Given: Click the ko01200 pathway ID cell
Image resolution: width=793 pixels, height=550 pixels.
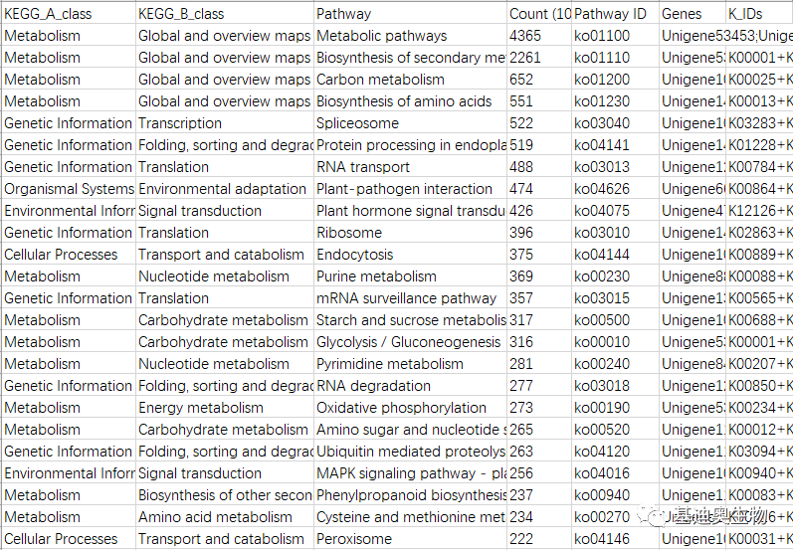Looking at the screenshot, I should pyautogui.click(x=616, y=80).
